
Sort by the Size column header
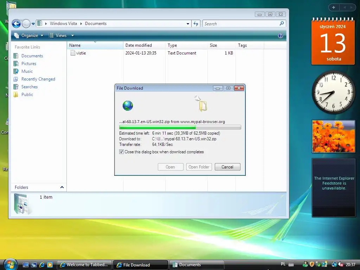pos(221,45)
